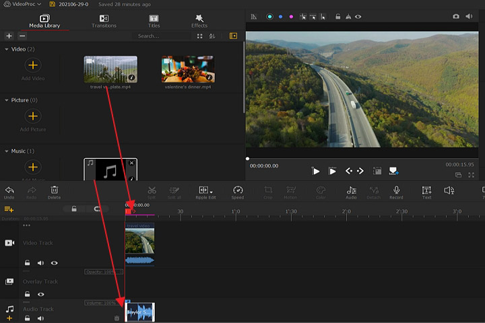Image resolution: width=485 pixels, height=323 pixels.
Task: Switch to the Transitions tab
Action: pos(104,21)
